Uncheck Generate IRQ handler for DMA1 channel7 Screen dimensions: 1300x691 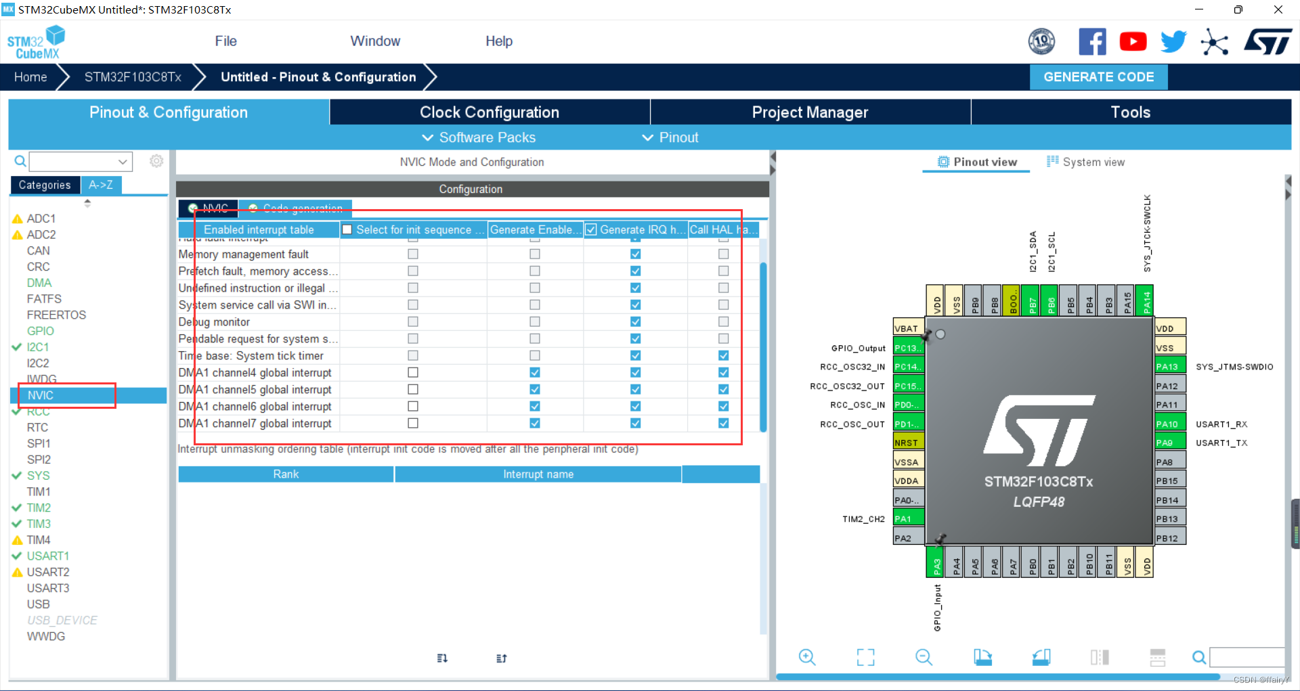pyautogui.click(x=635, y=423)
